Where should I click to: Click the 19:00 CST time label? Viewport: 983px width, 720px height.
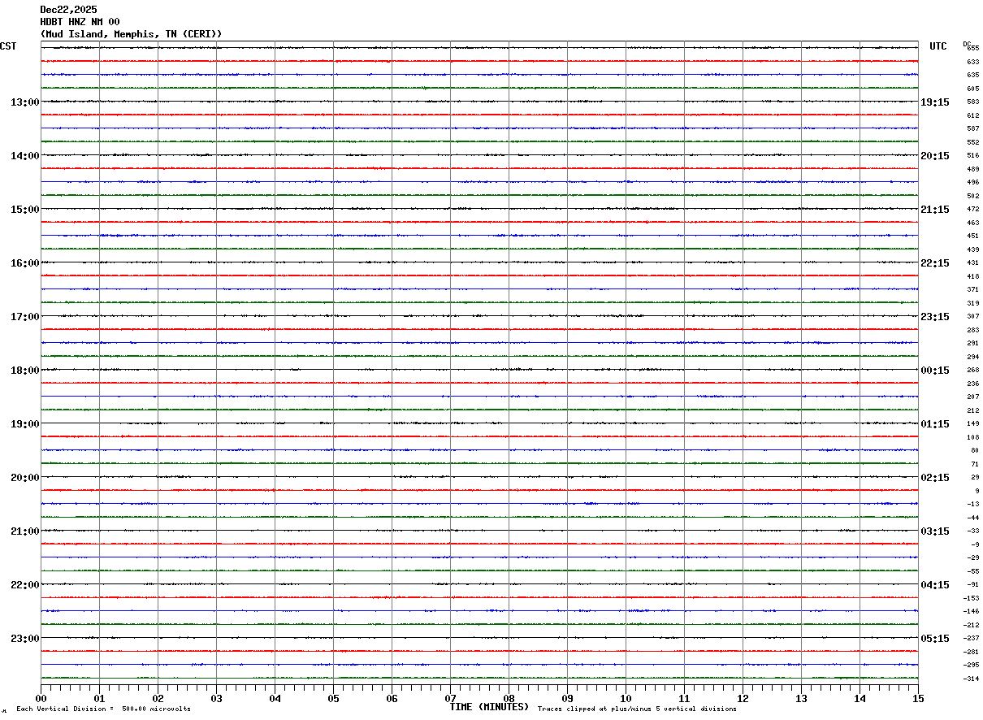[x=24, y=424]
